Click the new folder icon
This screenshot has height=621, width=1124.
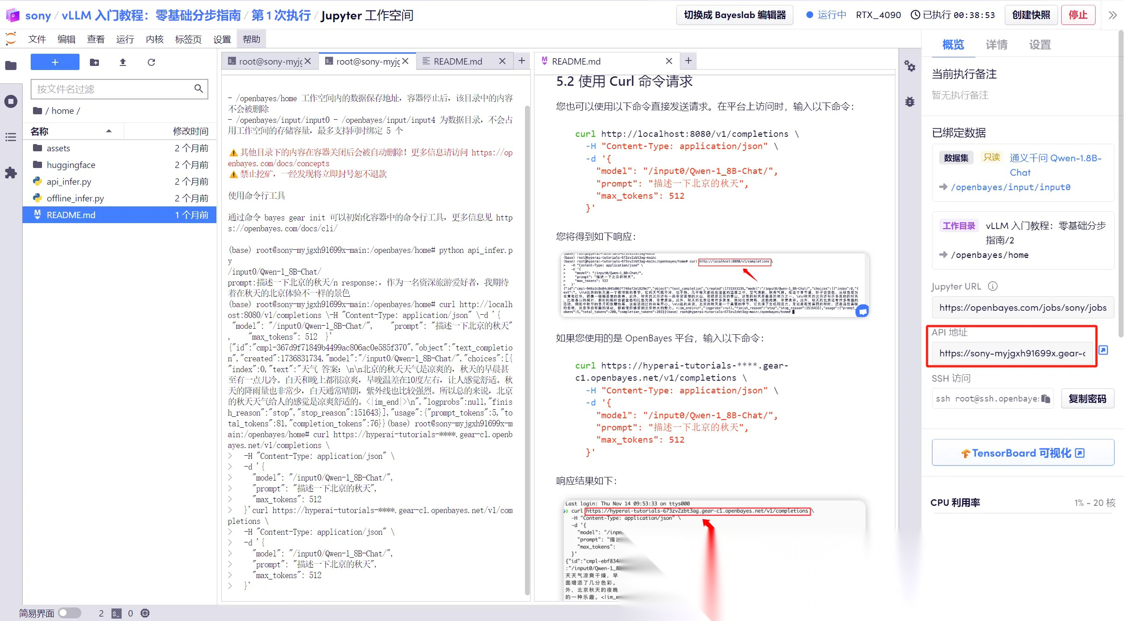(x=94, y=62)
